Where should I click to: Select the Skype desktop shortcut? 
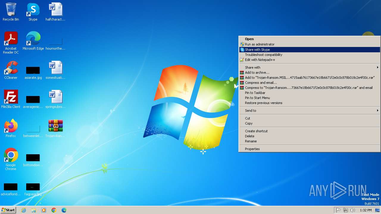(33, 12)
